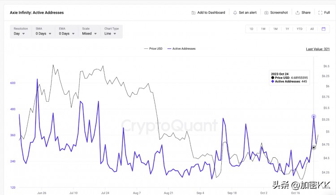
Task: Click the 2023 Oct 24 tooltip date
Action: coord(280,74)
